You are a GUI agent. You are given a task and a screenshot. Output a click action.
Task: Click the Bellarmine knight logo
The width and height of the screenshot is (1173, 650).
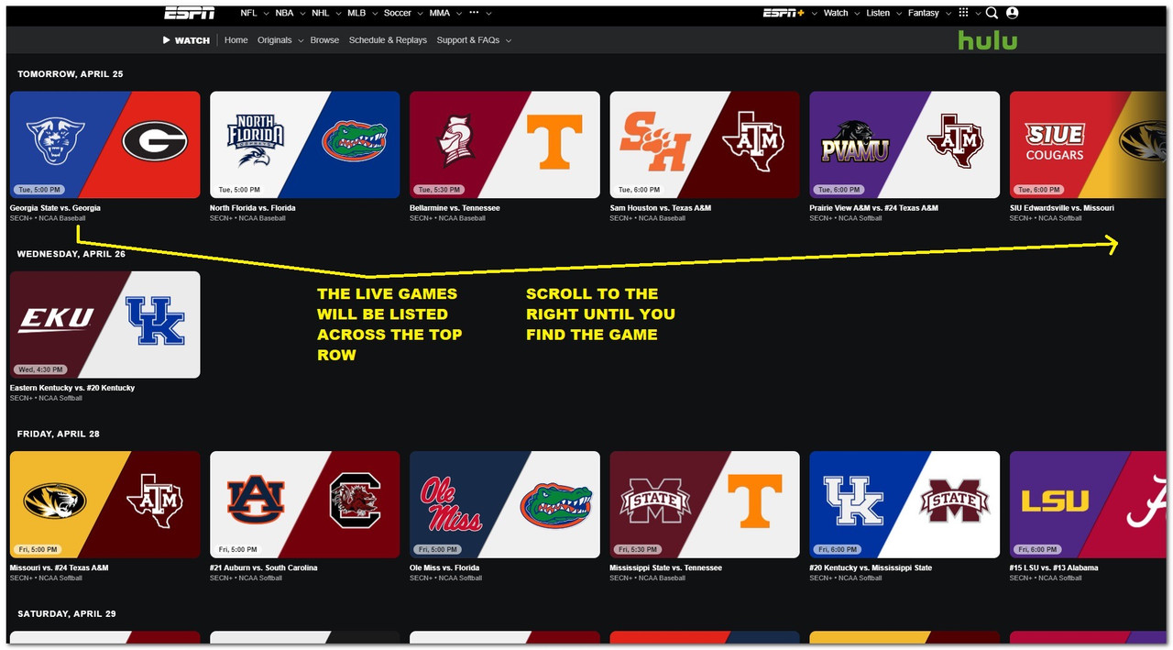click(456, 142)
